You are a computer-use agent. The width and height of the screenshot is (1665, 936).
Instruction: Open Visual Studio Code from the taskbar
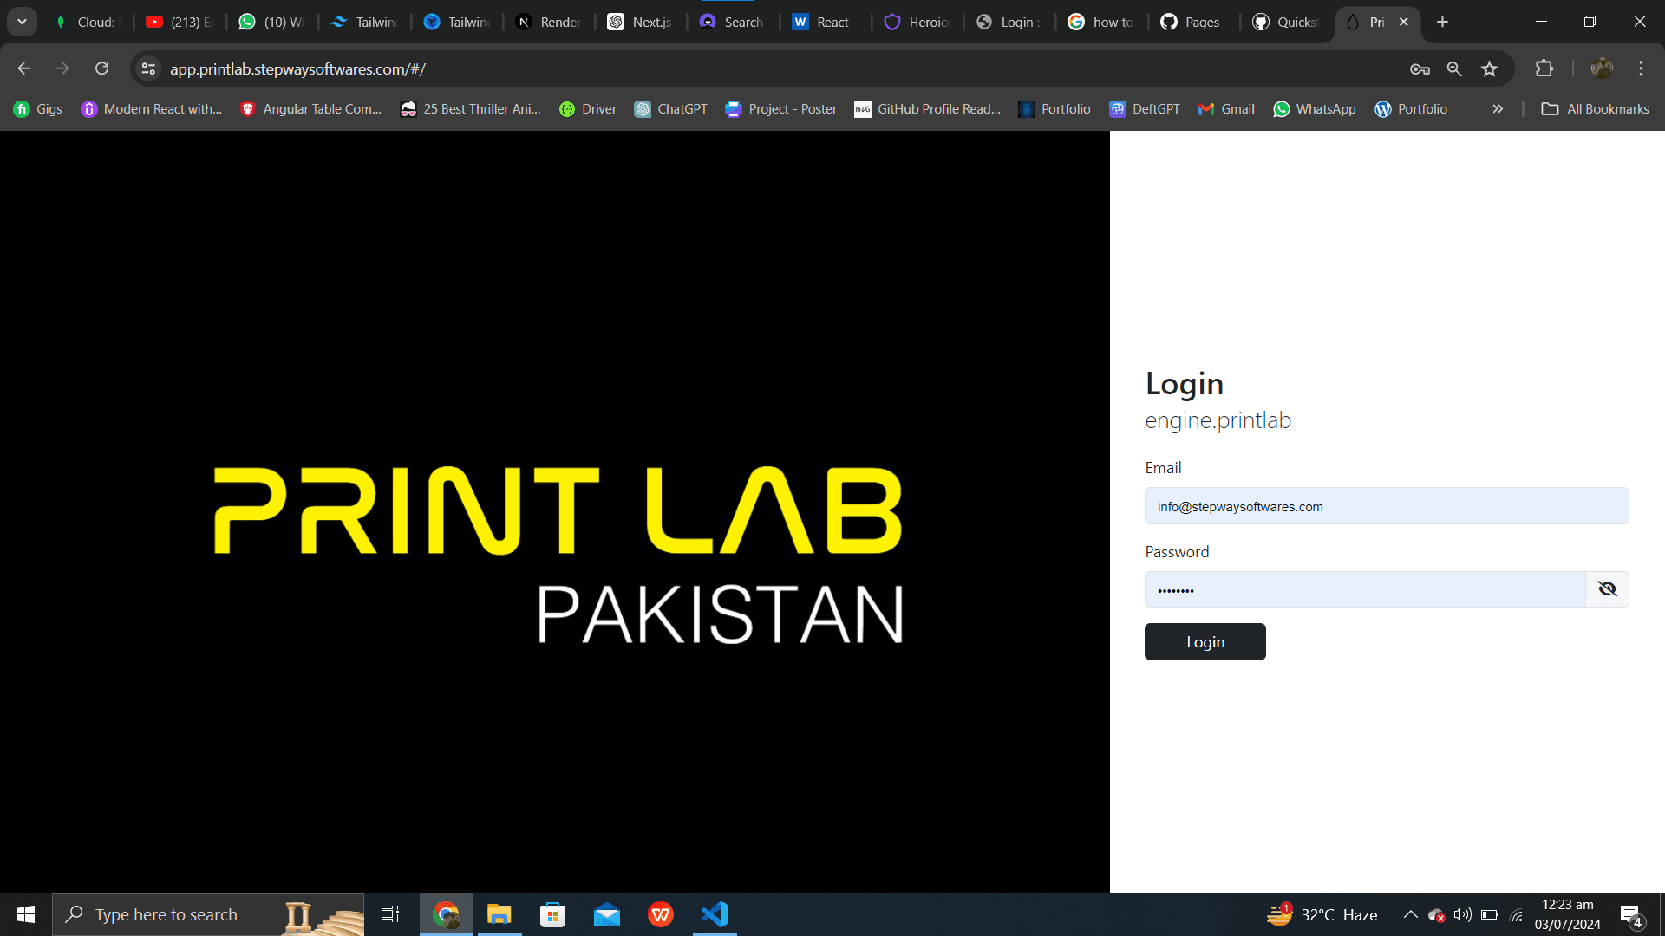point(715,914)
